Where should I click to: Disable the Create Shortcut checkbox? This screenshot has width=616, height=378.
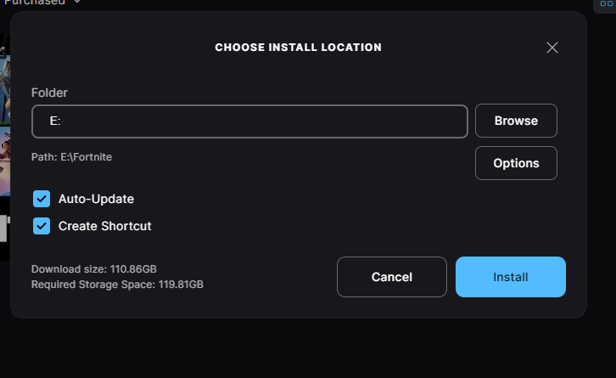(42, 226)
